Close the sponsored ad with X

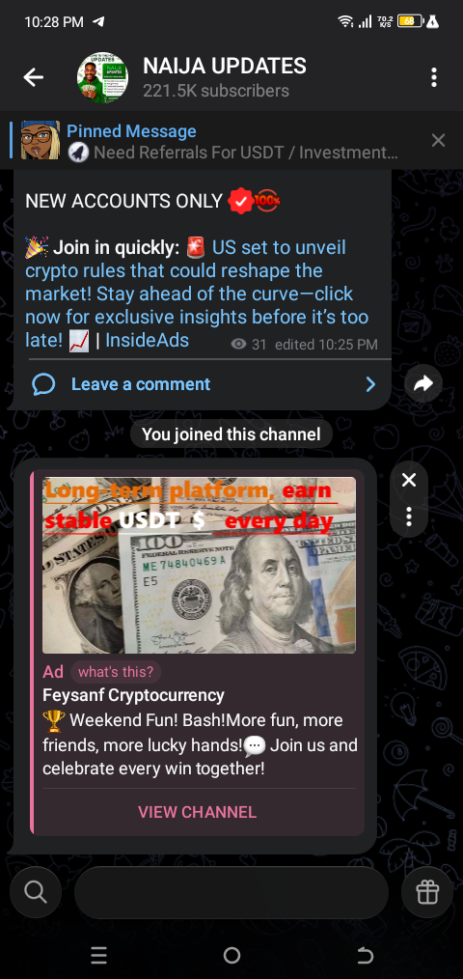(x=409, y=480)
